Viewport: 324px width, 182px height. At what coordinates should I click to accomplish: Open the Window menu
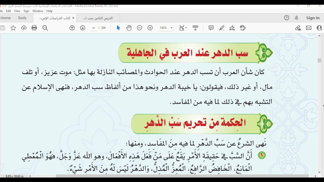pos(38,11)
